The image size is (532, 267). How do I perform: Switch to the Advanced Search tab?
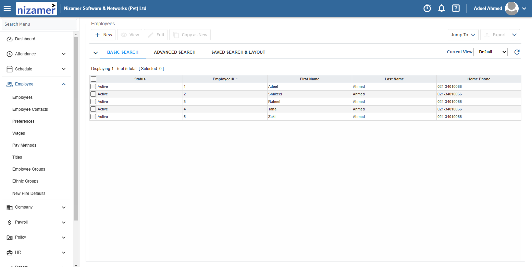[175, 52]
